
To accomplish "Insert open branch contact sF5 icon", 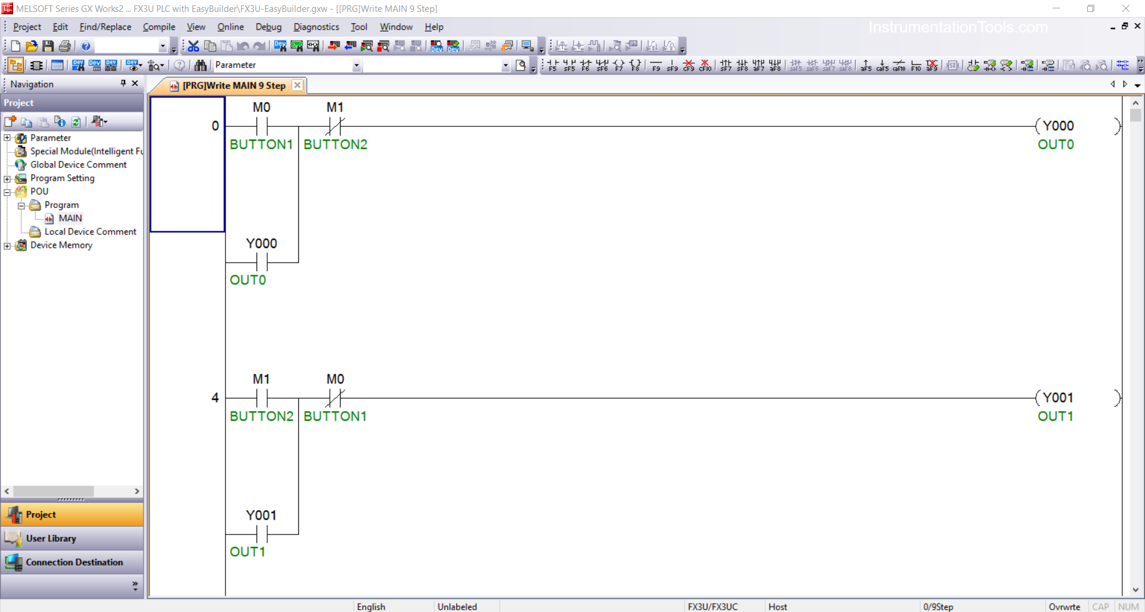I will coord(570,65).
